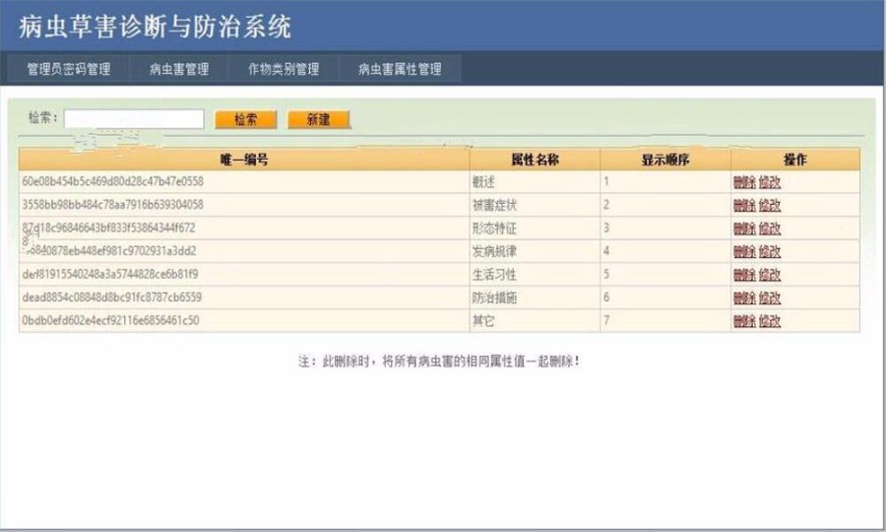Click 删除 link in 发病规律 row
This screenshot has height=532, width=886.
tap(744, 251)
